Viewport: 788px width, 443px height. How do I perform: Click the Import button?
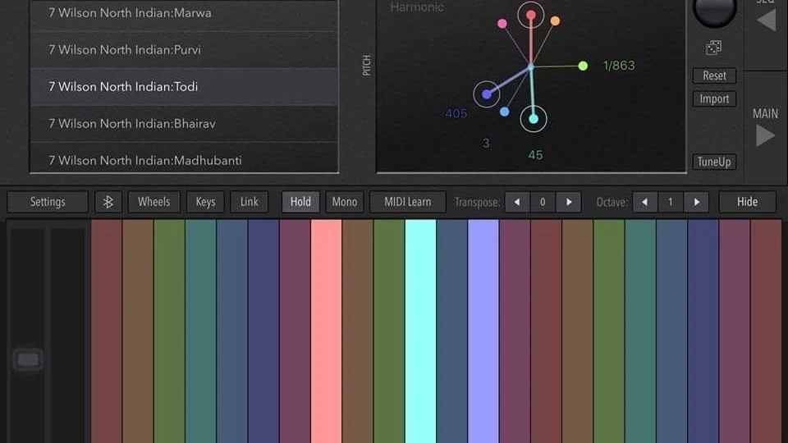(x=714, y=99)
